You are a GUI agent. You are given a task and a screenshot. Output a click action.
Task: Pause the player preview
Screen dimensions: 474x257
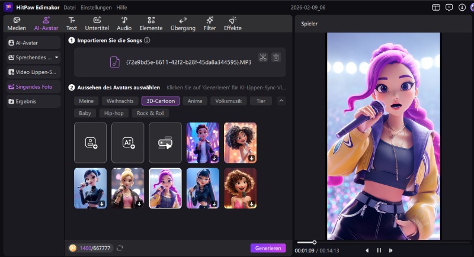[x=379, y=250]
